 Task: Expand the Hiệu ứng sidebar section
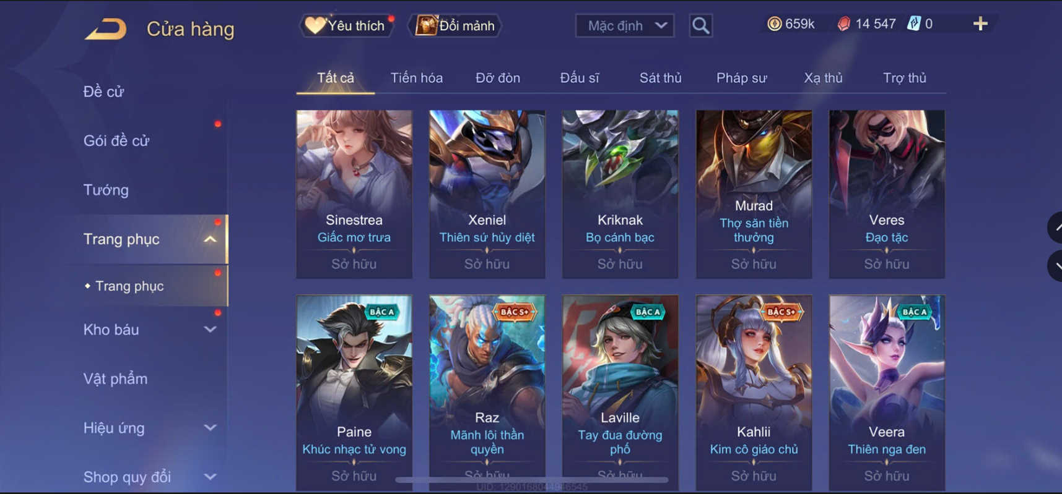pos(211,428)
